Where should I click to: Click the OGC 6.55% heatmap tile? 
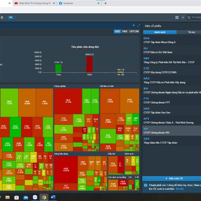coord(8,144)
